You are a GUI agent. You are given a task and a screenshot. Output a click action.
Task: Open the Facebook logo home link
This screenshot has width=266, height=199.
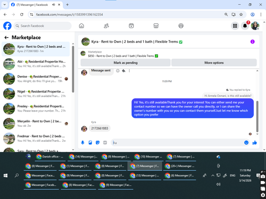7,26
